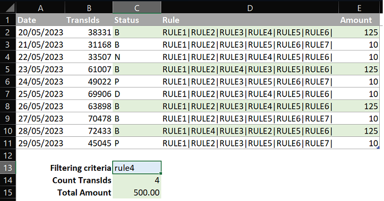This screenshot has height=201, width=384.
Task: Select row 15 header
Action: 8,193
